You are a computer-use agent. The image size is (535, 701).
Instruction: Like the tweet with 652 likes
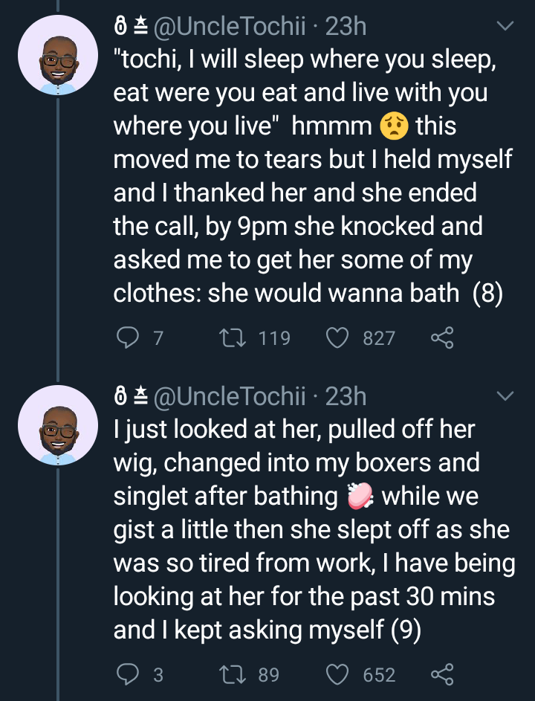[337, 675]
